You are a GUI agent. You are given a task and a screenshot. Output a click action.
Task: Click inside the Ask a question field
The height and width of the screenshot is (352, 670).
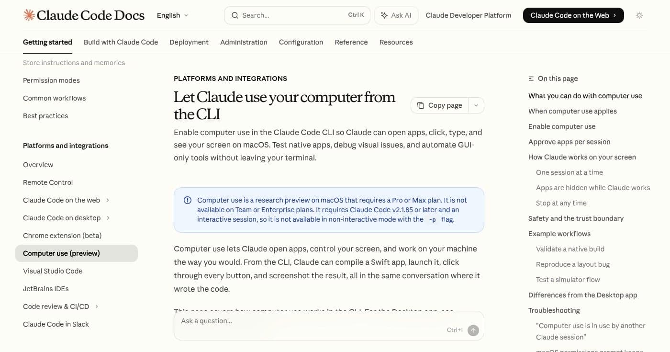[x=287, y=321]
